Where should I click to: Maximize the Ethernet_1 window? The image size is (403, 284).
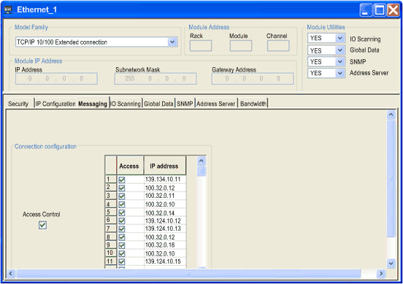pyautogui.click(x=380, y=10)
